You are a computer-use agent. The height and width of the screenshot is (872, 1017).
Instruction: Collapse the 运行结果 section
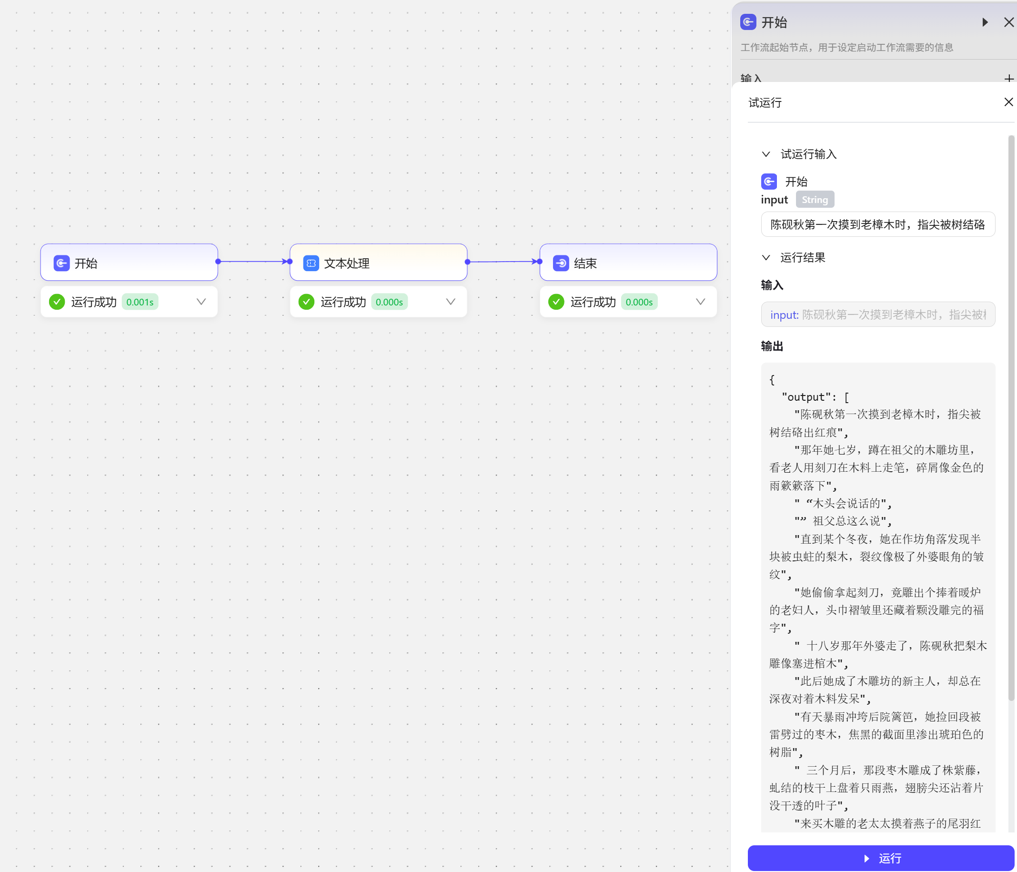tap(765, 257)
